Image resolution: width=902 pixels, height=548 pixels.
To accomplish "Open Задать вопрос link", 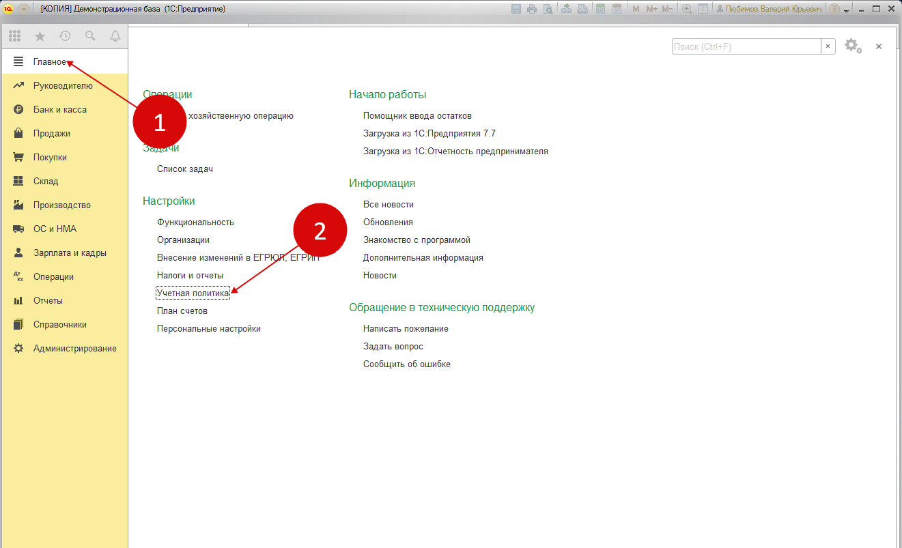I will click(x=393, y=346).
